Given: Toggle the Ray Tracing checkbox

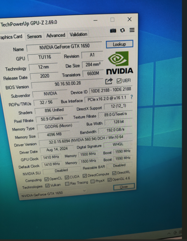Looking at the screenshot, I should pos(67,184).
